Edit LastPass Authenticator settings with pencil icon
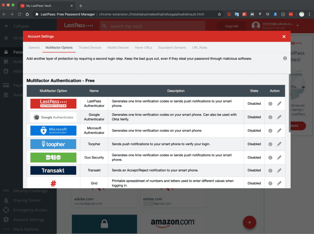314x234 pixels. (279, 104)
